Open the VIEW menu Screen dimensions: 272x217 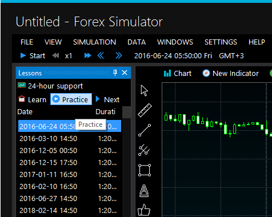coord(53,42)
